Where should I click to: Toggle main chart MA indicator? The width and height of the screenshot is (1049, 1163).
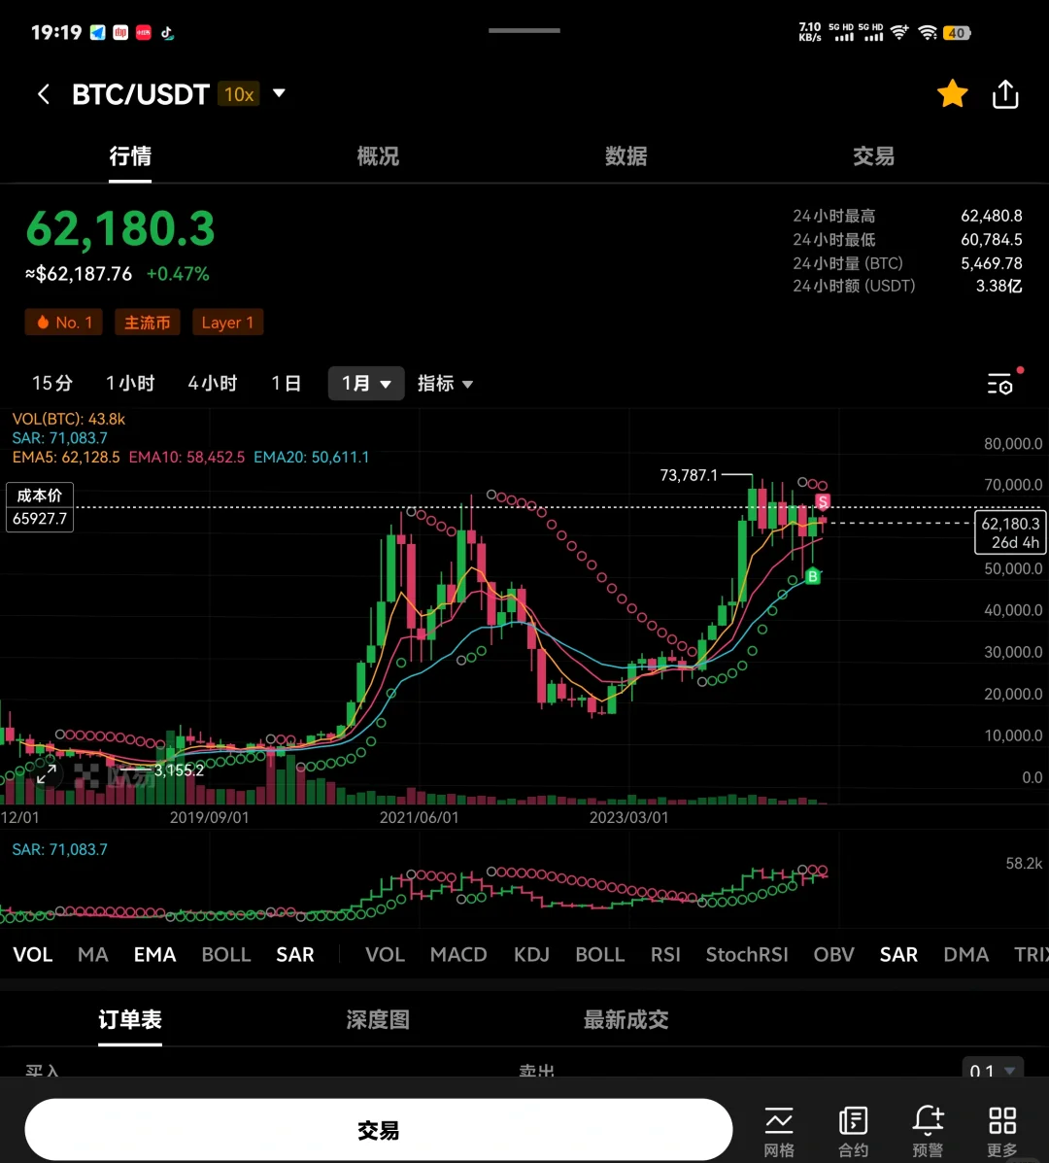(92, 954)
